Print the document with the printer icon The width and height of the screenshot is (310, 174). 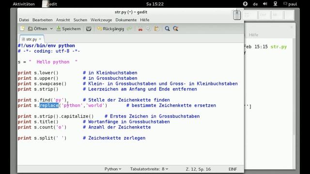pyautogui.click(x=89, y=29)
